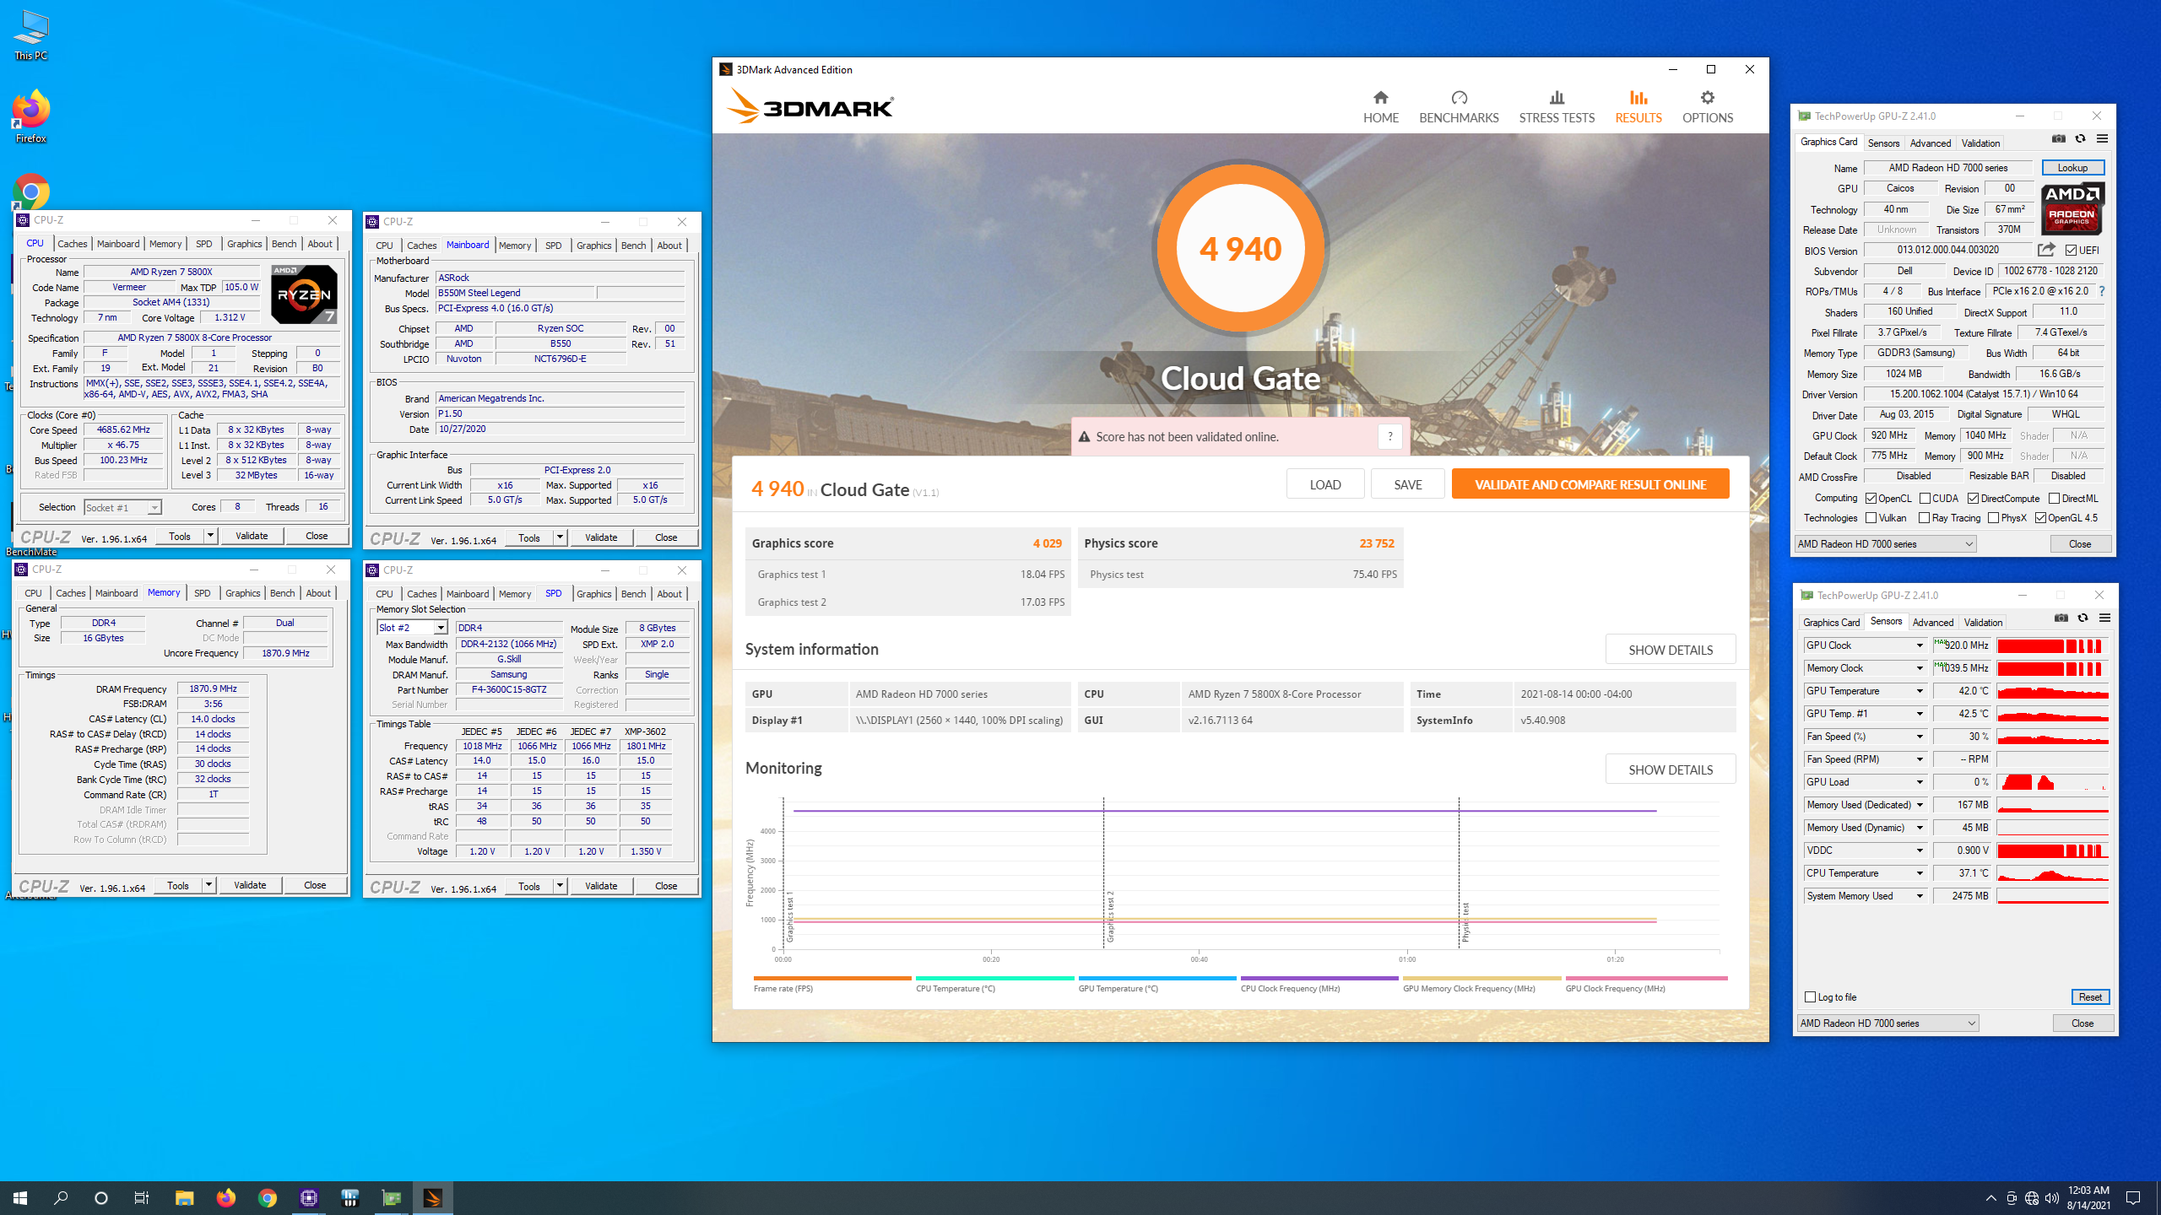Open Advanced tab in GPU-Z Graphics Card window
2161x1215 pixels.
(x=1930, y=143)
